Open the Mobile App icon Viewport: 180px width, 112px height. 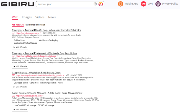(120, 4)
